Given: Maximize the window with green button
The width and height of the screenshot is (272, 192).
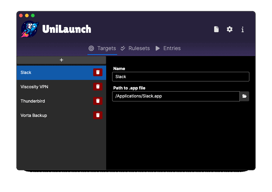Looking at the screenshot, I should pyautogui.click(x=33, y=16).
